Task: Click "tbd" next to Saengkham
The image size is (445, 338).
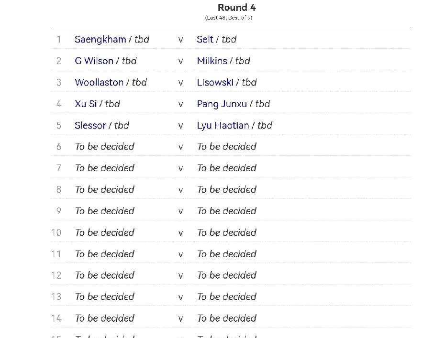Action: point(142,39)
